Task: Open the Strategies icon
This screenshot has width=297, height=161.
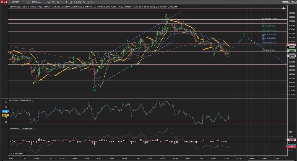Action: pyautogui.click(x=88, y=2)
